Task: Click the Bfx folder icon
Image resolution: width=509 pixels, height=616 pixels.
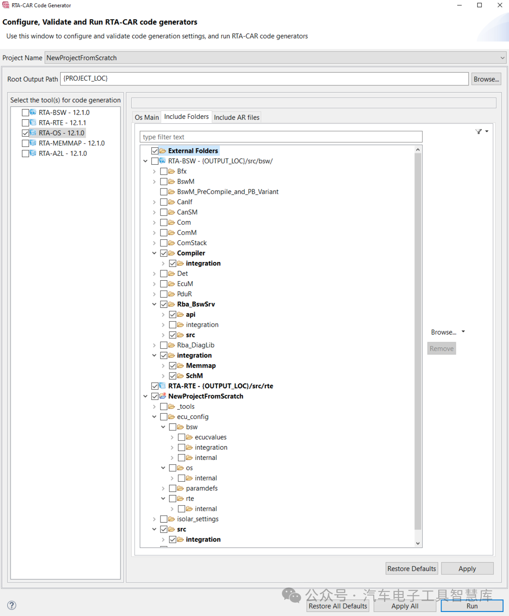Action: pos(172,171)
